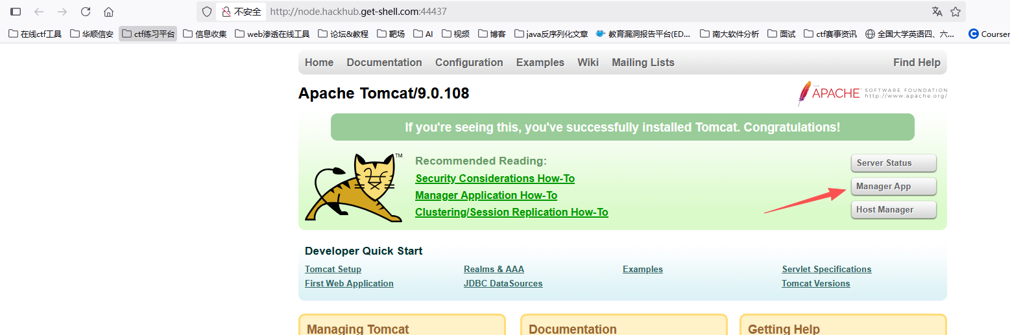Open the web渗透在线工具 bookmark folder

(272, 34)
